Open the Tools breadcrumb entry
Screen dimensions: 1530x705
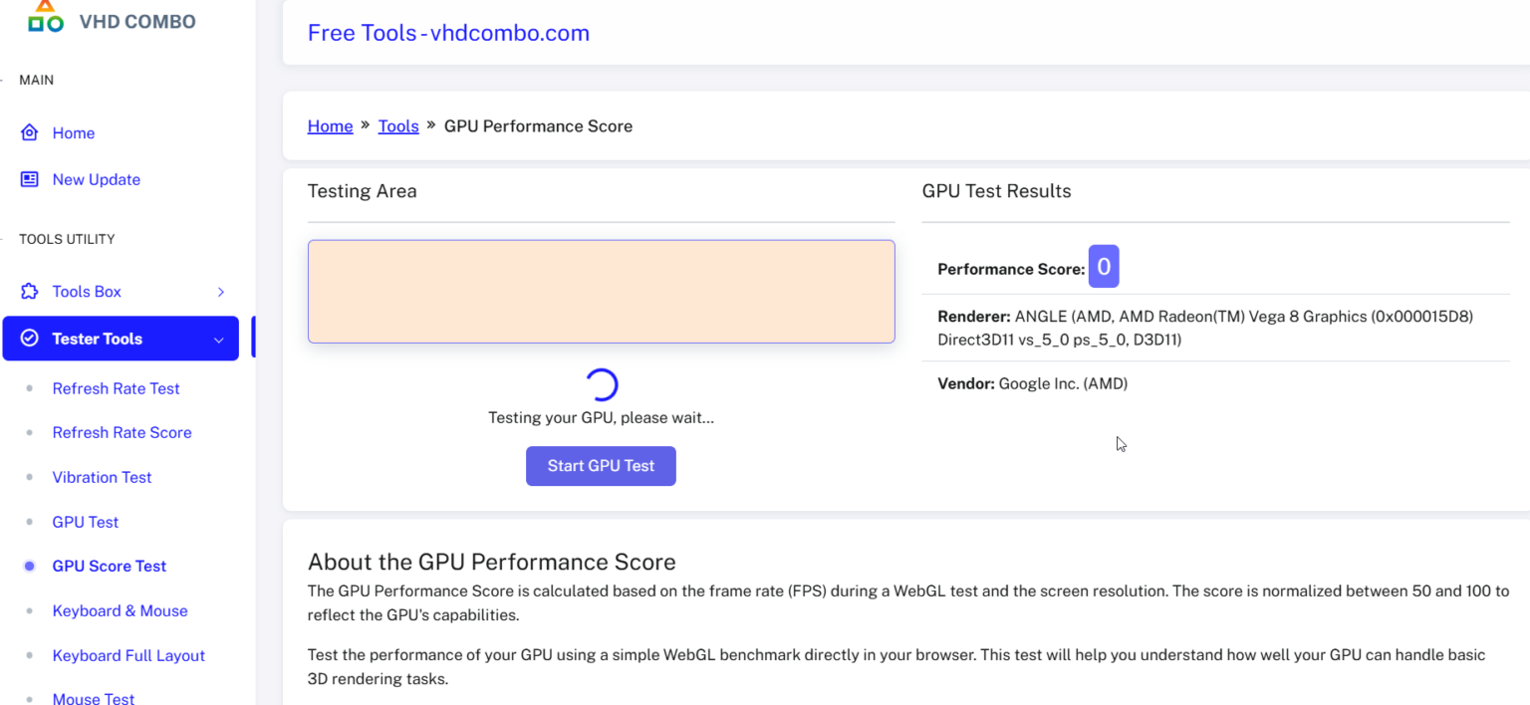[x=398, y=125]
